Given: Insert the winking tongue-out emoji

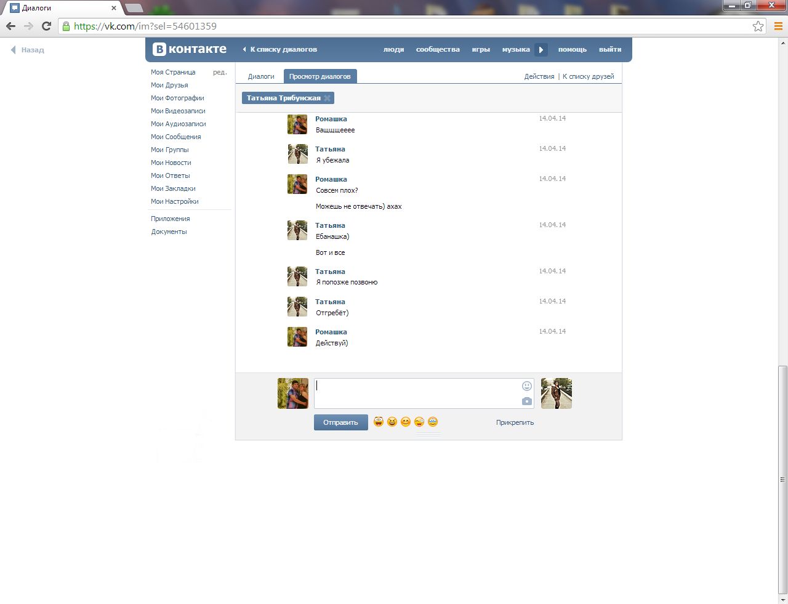Looking at the screenshot, I should click(x=419, y=422).
